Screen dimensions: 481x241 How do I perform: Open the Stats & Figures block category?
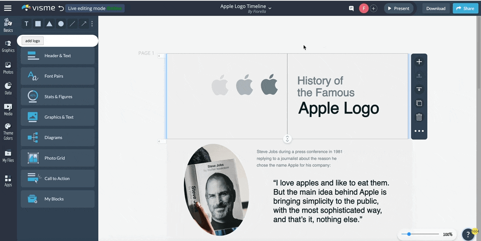pos(58,96)
